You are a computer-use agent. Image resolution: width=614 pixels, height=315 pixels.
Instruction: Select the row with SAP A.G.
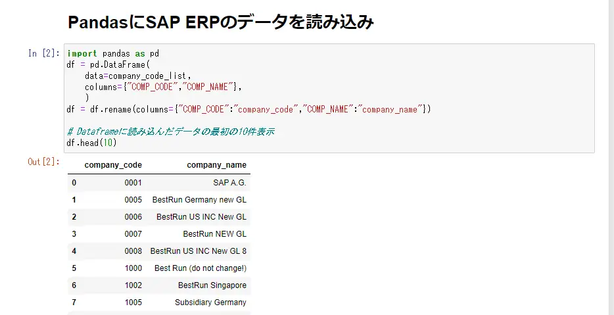159,183
